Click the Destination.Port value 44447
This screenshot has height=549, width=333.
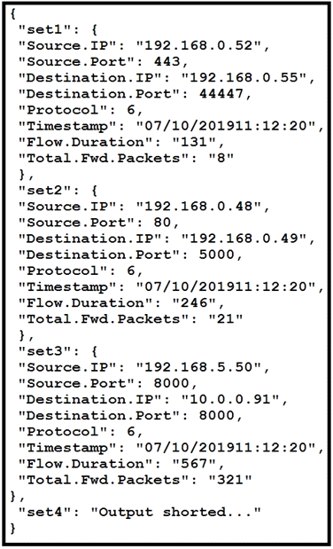click(221, 93)
